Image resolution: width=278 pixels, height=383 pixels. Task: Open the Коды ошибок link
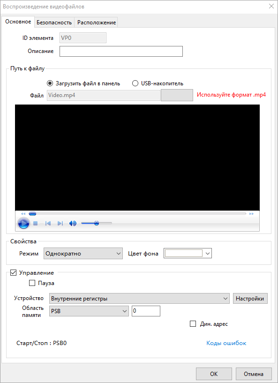226,343
